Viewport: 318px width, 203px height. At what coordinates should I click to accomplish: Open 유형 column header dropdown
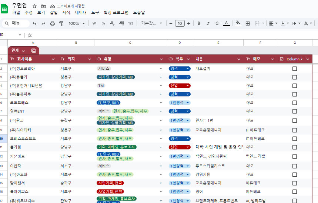161,59
